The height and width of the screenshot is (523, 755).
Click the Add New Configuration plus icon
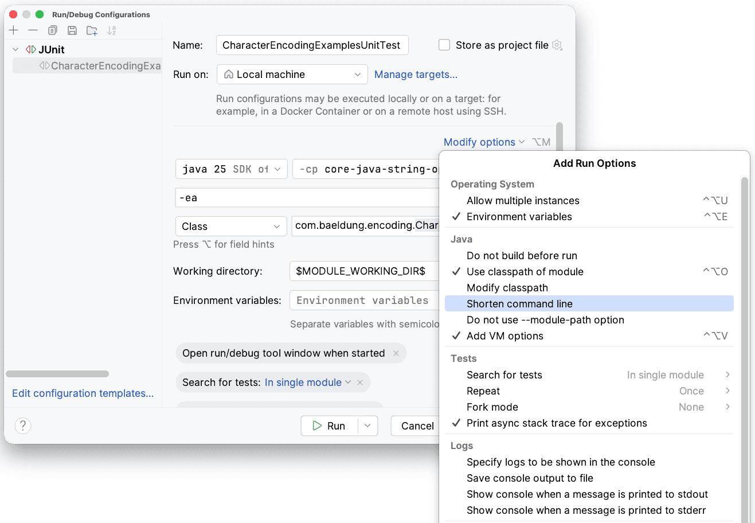coord(14,30)
